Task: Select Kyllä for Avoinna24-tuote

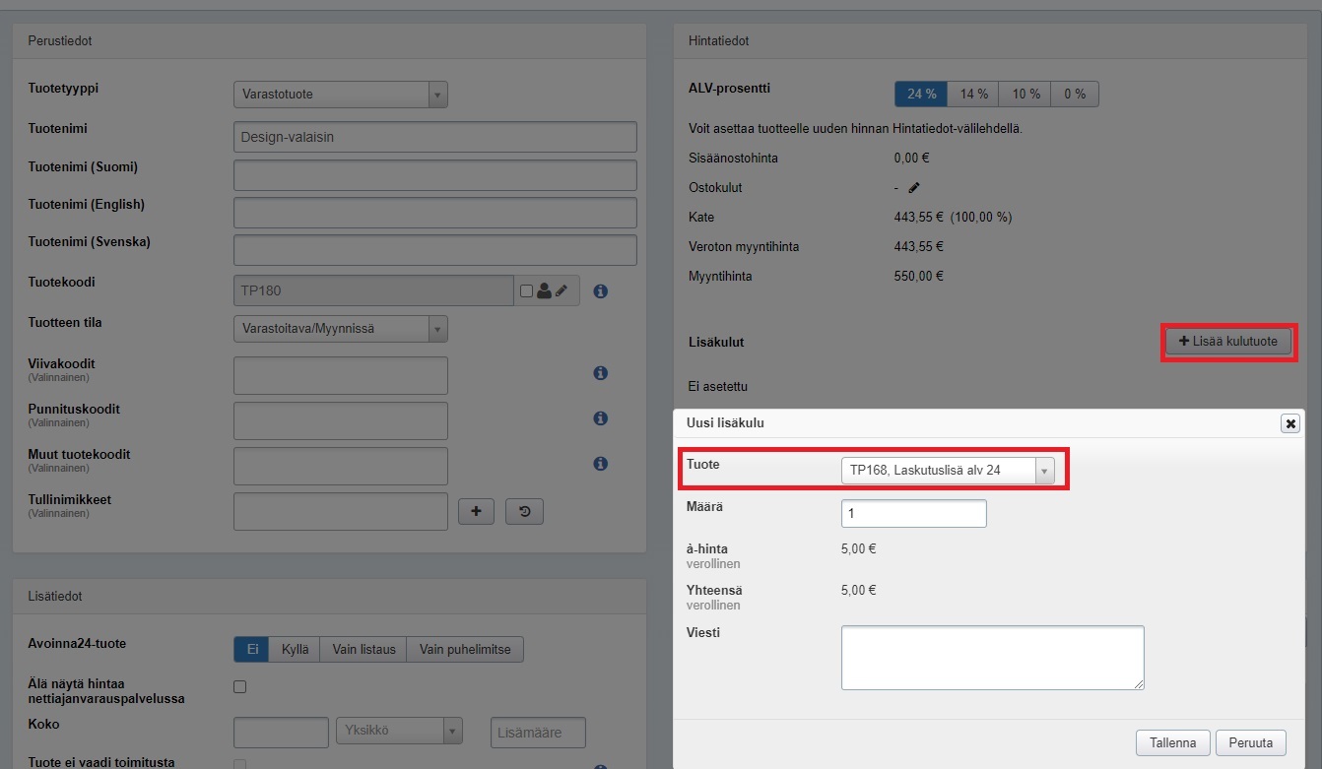Action: (x=295, y=649)
